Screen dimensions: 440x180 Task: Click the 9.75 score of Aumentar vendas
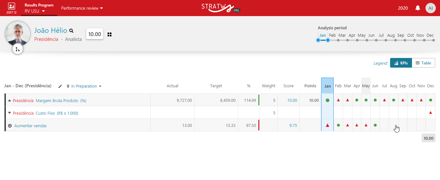click(293, 126)
